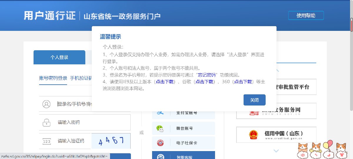Viewport: 353px width, 159px height.
Task: Log in with 支付宝账号 option
Action: click(184, 113)
